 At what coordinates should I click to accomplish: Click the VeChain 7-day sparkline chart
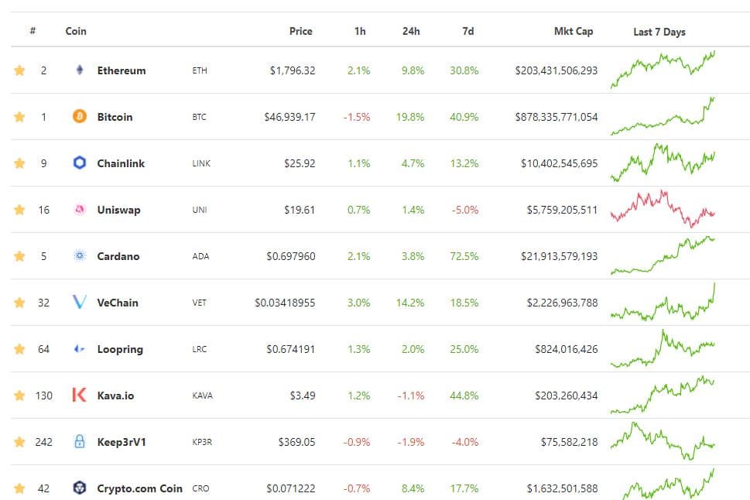663,302
